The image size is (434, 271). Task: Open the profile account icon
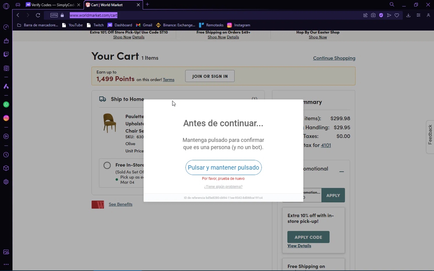click(x=428, y=15)
